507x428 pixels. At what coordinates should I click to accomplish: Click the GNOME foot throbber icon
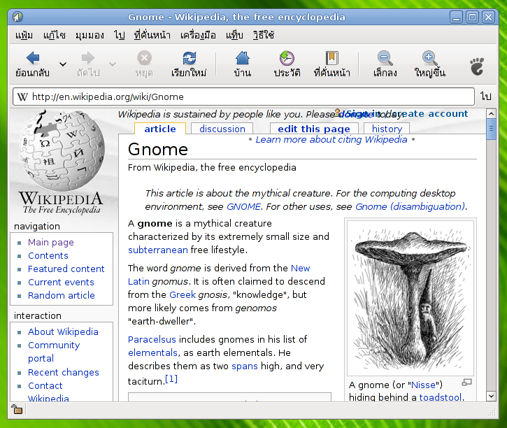point(477,66)
